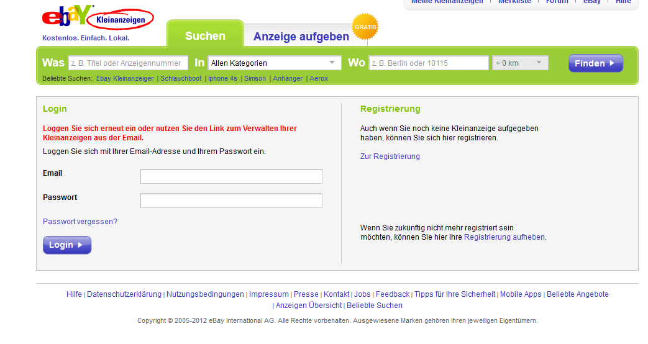The image size is (648, 344).
Task: Open footer Beliebte Suchen link
Action: click(375, 306)
